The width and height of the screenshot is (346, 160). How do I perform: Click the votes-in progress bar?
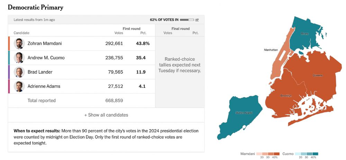coord(187,20)
